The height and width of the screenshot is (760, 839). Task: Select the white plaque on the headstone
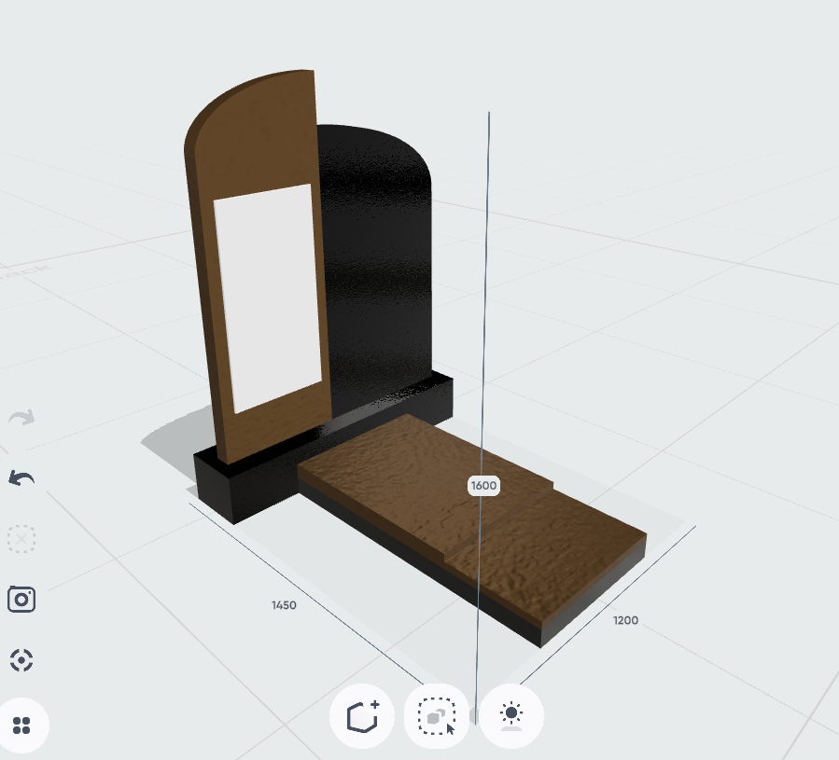(x=269, y=297)
